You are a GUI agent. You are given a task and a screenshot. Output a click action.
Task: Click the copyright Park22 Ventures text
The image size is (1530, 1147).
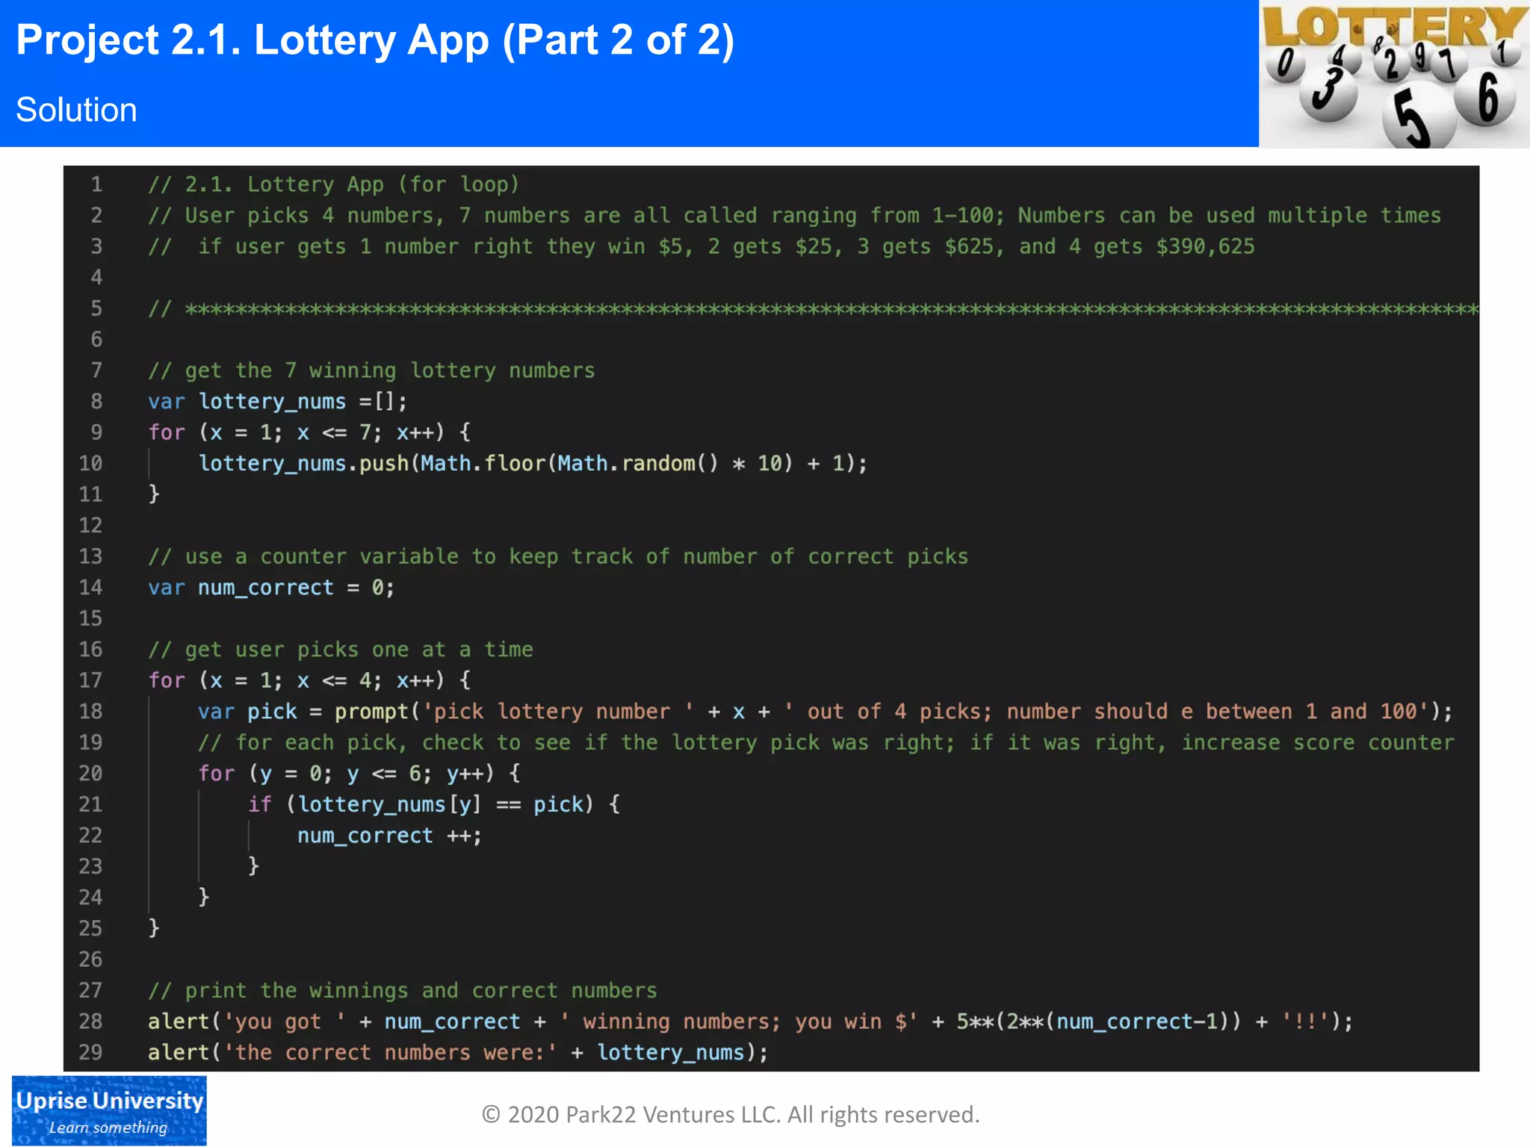pyautogui.click(x=731, y=1114)
